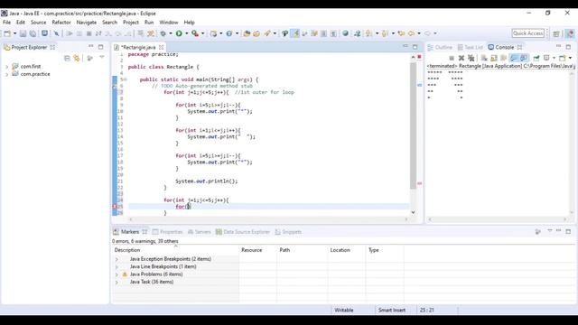This screenshot has height=325, width=578.
Task: Click the New file toolbar icon
Action: [x=7, y=33]
